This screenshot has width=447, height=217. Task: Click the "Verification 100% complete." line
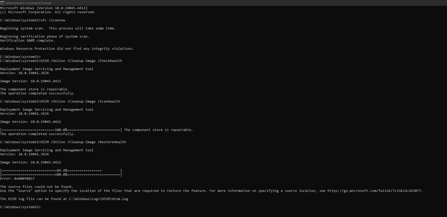(27, 41)
